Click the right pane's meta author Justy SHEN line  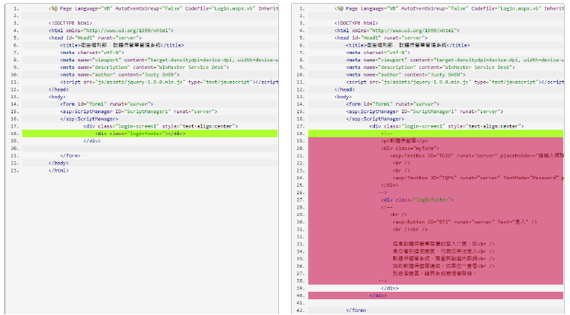[x=406, y=75]
